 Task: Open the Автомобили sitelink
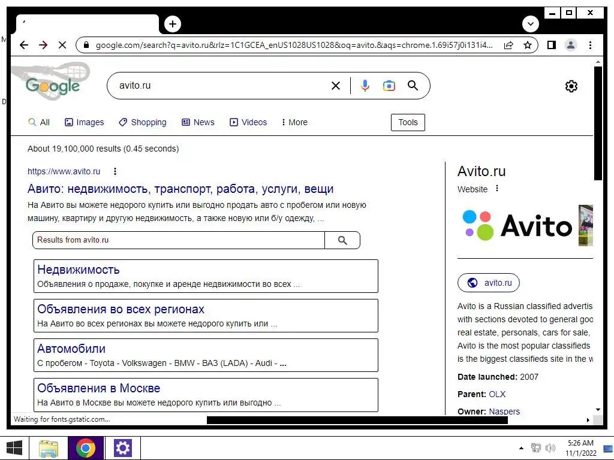pos(71,349)
